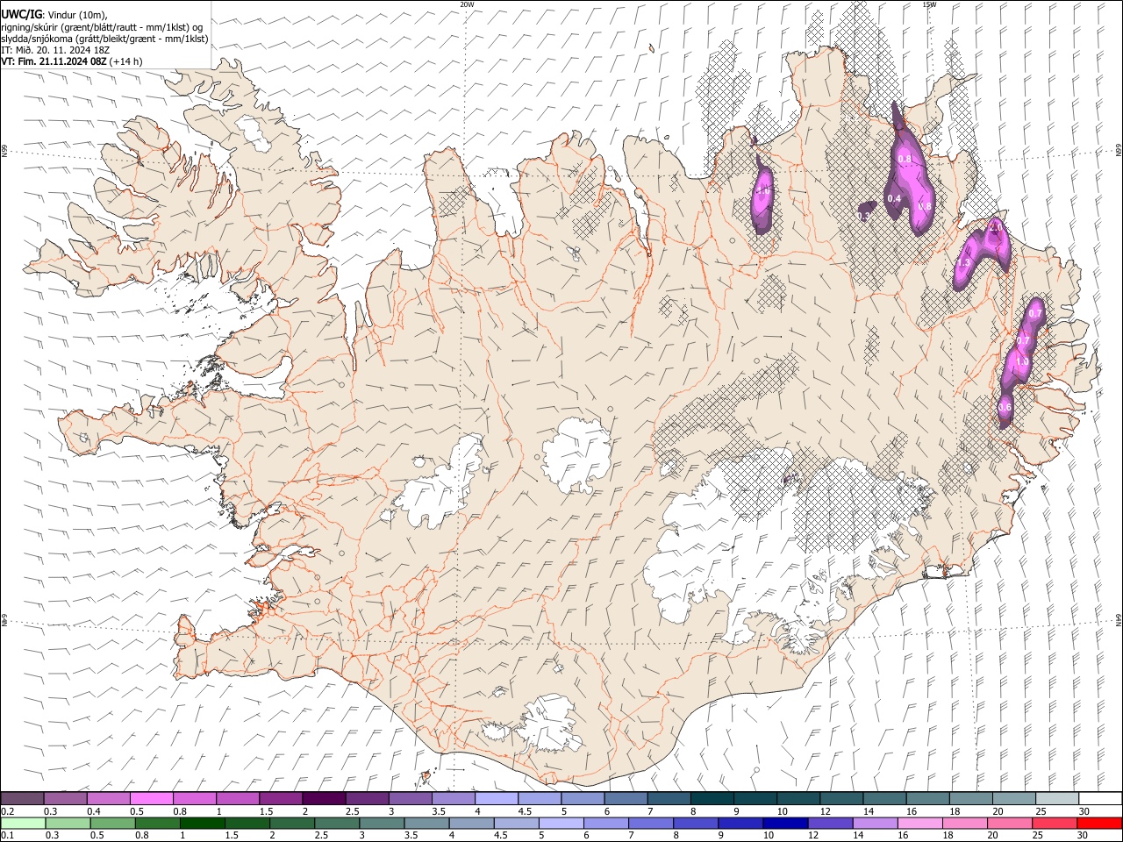
Task: Select the bright pink swatch between 0.5 and 0.8
Action: click(151, 798)
